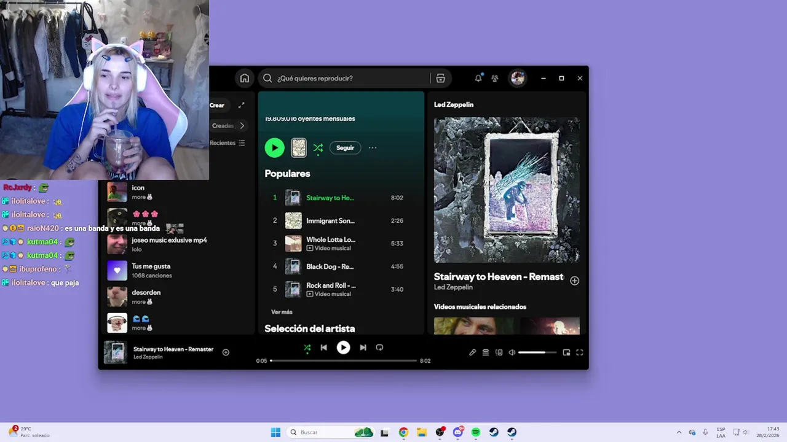This screenshot has width=787, height=442.
Task: Select track 'Stairway to He...' in Populares
Action: coord(330,198)
